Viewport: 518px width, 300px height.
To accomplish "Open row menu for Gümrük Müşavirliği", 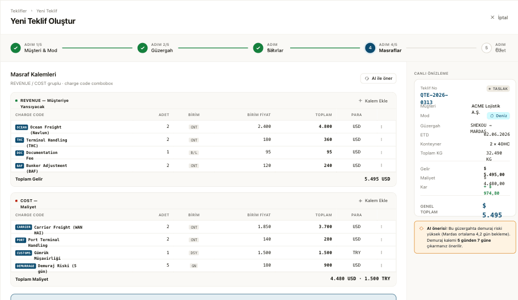I will 381,252.
